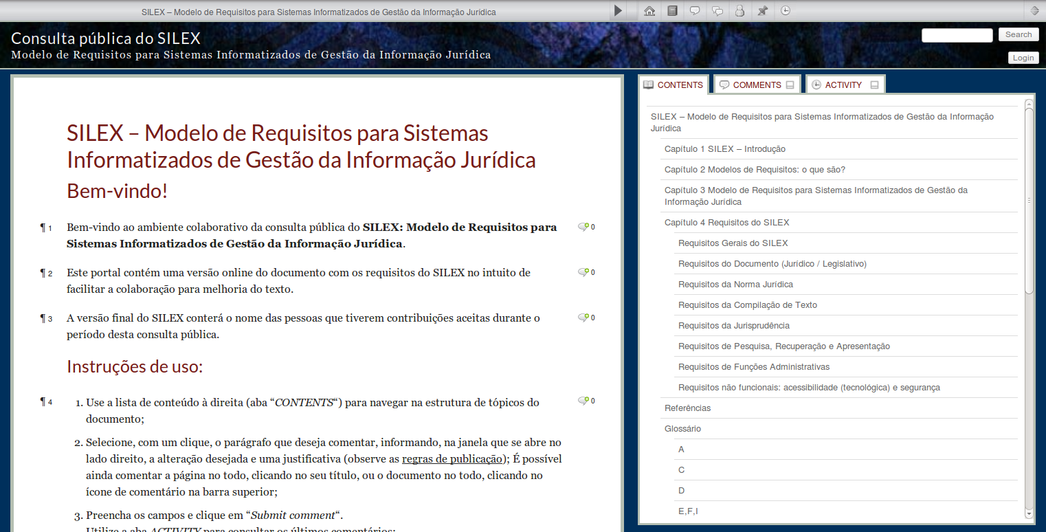Screen dimensions: 1046x532
Task: Open glossary letter 'C' entry
Action: click(846, 470)
